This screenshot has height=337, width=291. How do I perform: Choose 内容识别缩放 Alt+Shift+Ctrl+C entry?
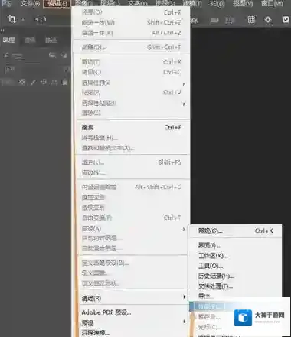[132, 187]
